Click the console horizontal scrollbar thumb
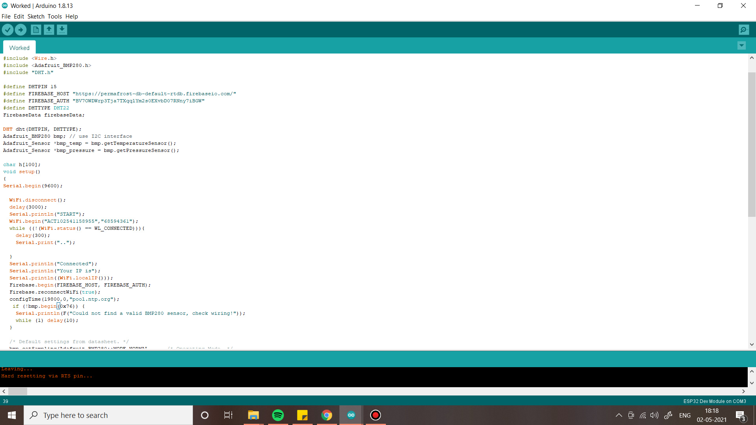The image size is (756, 425). click(x=18, y=391)
